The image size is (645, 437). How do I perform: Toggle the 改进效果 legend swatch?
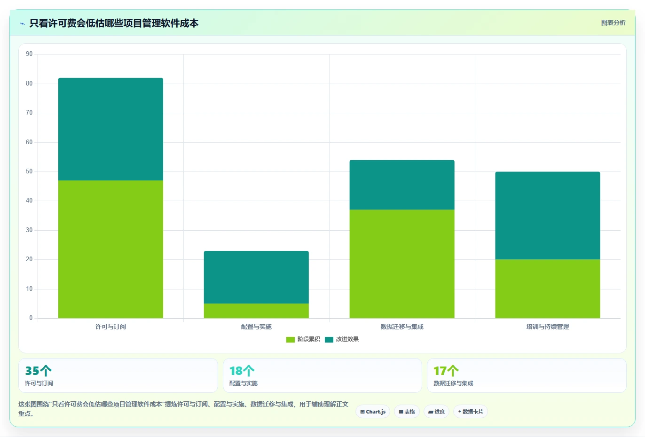[x=329, y=339]
